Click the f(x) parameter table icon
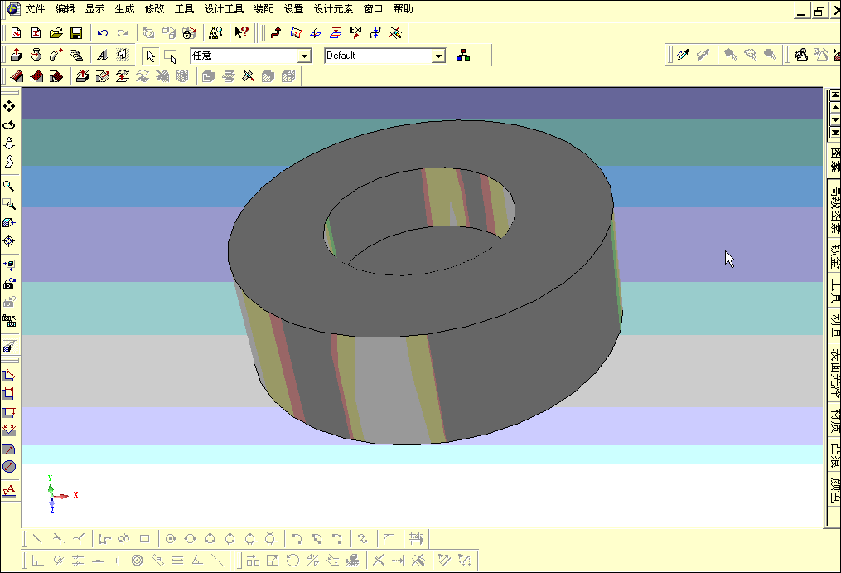Viewport: 841px width, 573px height. 355,33
